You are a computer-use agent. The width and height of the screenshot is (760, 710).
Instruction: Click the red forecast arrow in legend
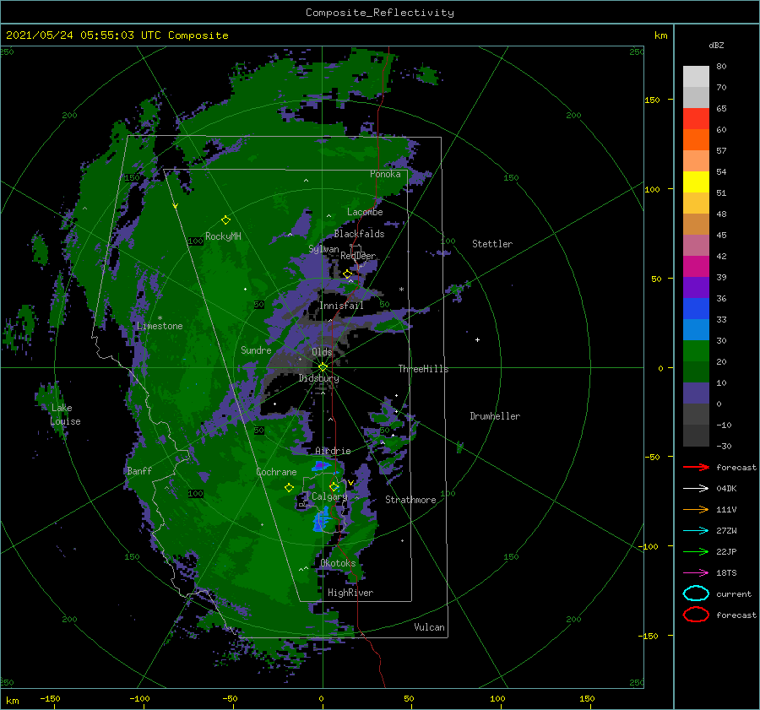[696, 467]
